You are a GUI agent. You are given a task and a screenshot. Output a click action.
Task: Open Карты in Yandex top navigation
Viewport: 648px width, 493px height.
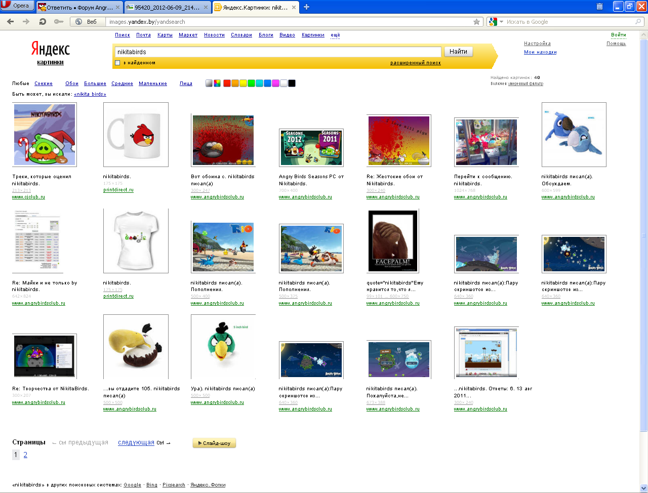[165, 35]
